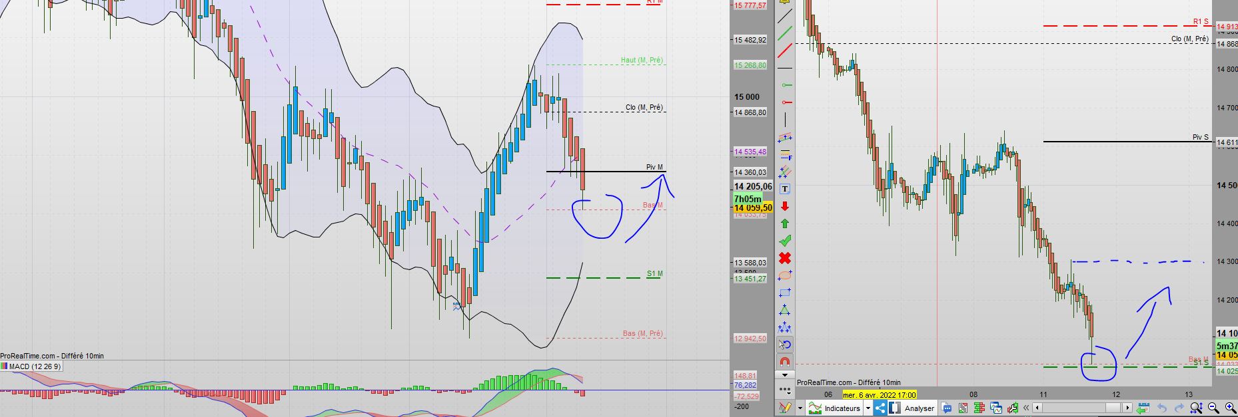Select the rectangle drawing tool

click(x=785, y=292)
